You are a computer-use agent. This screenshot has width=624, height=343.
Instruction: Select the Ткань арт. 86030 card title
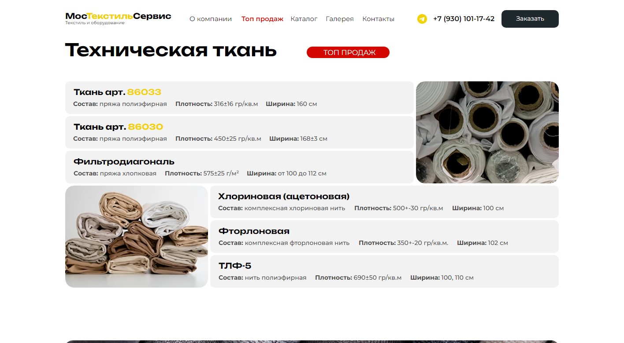coord(118,127)
